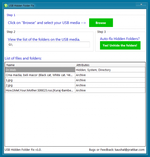Click Yes! Unhide the folders! button
This screenshot has height=157, width=150.
click(120, 45)
